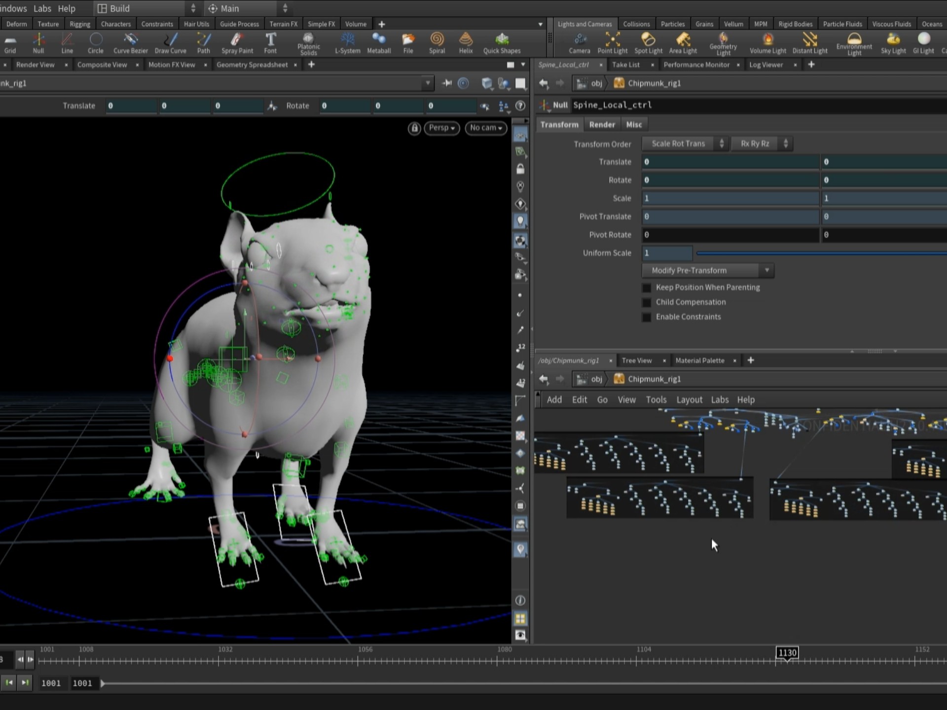Open the No cam camera dropdown

[x=486, y=128]
